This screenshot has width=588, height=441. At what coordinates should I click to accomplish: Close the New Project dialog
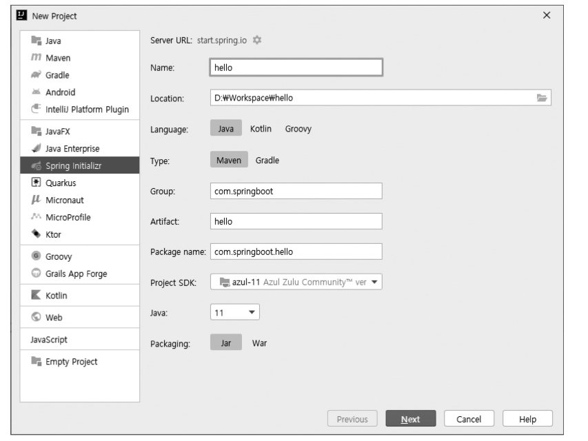pos(547,15)
